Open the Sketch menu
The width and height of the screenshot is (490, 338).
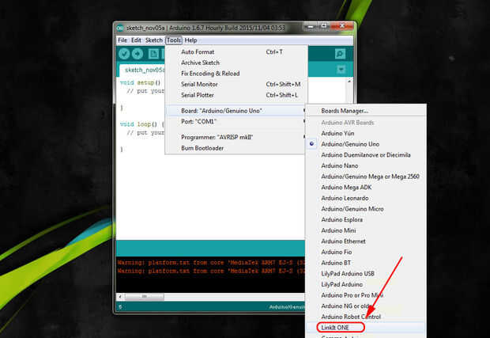[x=154, y=40]
